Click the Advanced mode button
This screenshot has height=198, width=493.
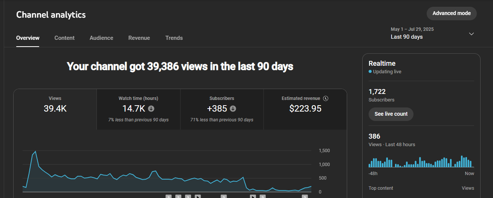452,13
